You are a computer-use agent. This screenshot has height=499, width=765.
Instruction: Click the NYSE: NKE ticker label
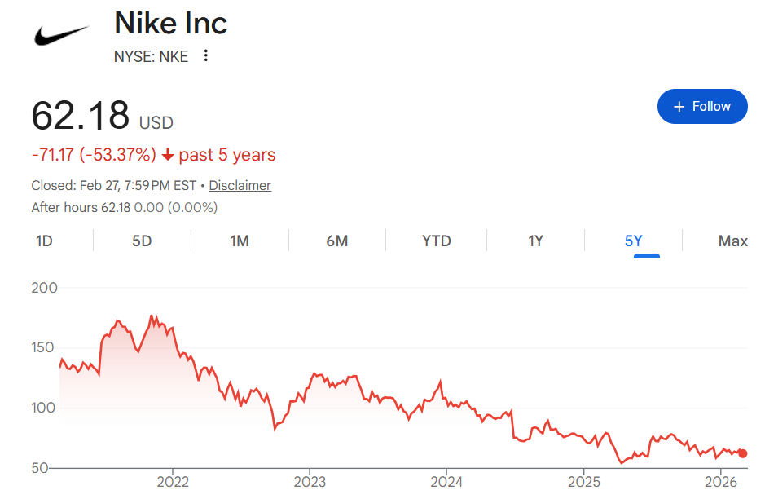click(151, 56)
